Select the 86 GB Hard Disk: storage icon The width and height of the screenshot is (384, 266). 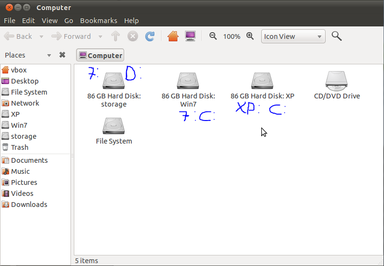[114, 81]
